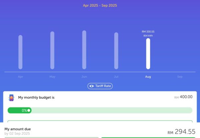Select the April usage bar

pyautogui.click(x=20, y=52)
